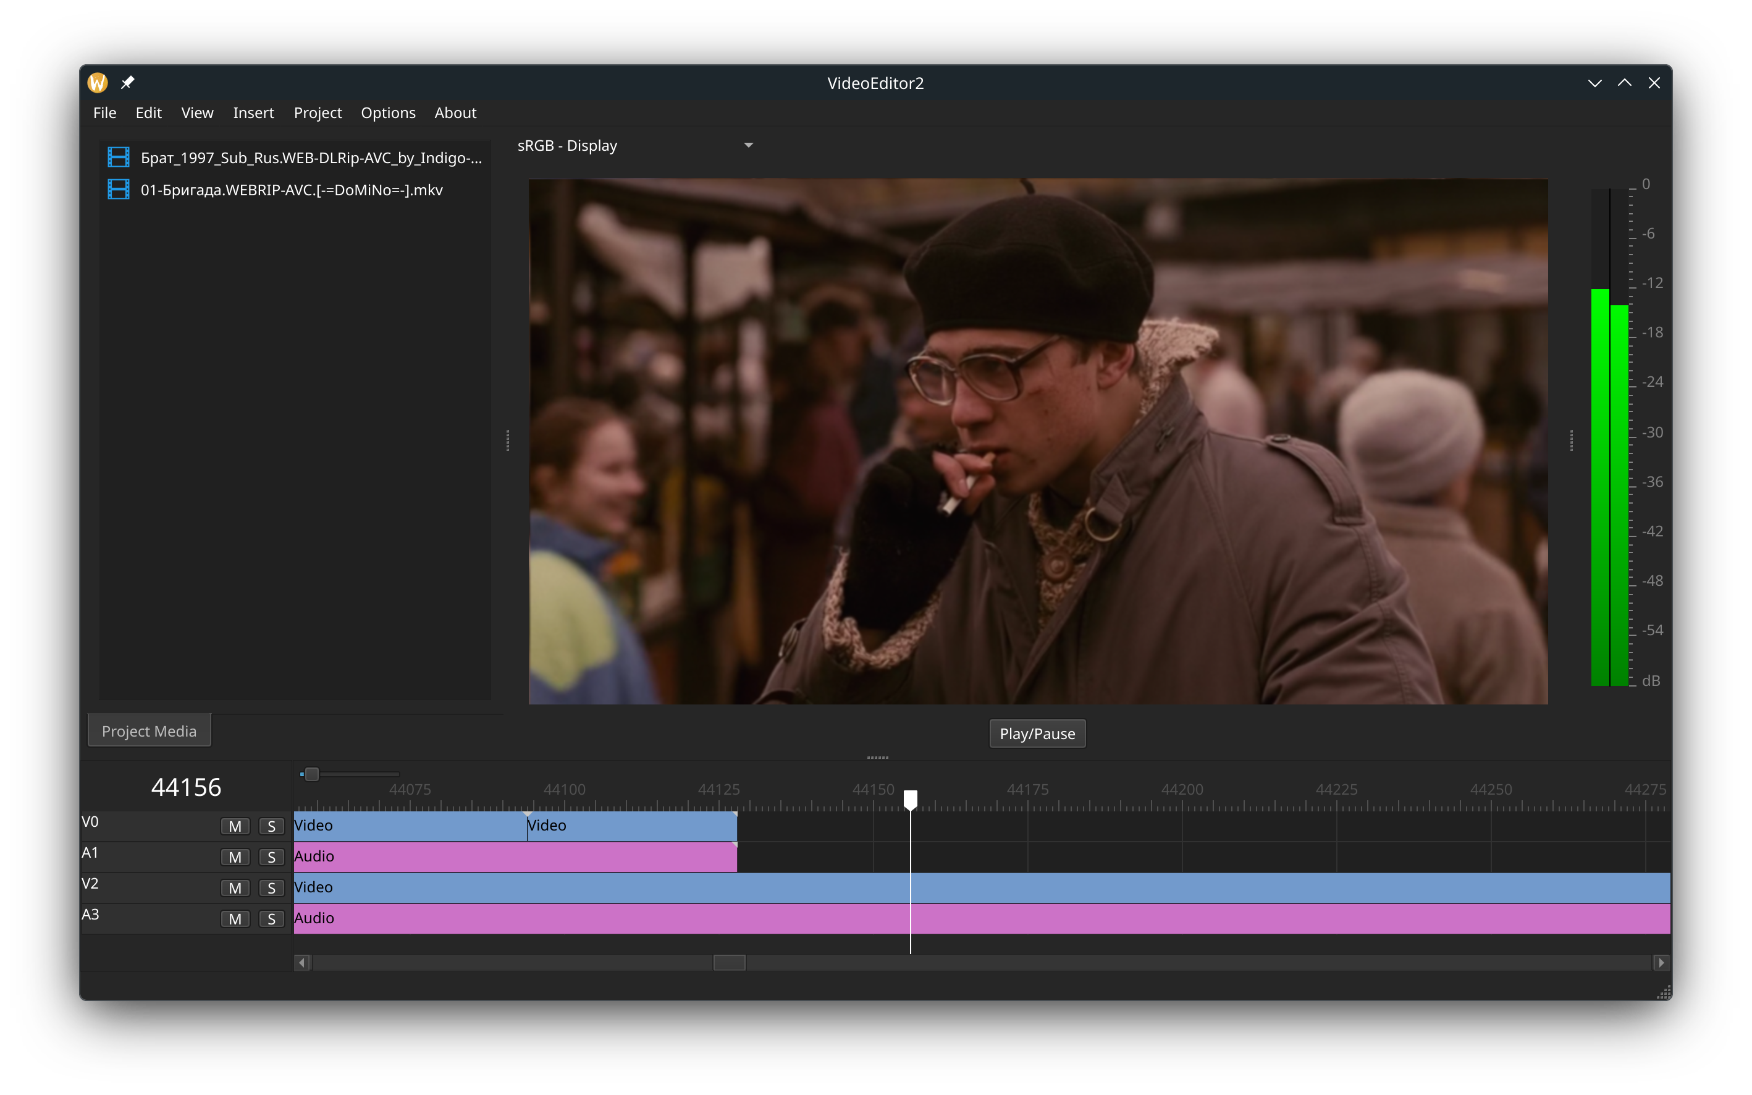Viewport: 1752px width, 1095px height.
Task: Click the splitter handle left of the preview
Action: [x=508, y=441]
